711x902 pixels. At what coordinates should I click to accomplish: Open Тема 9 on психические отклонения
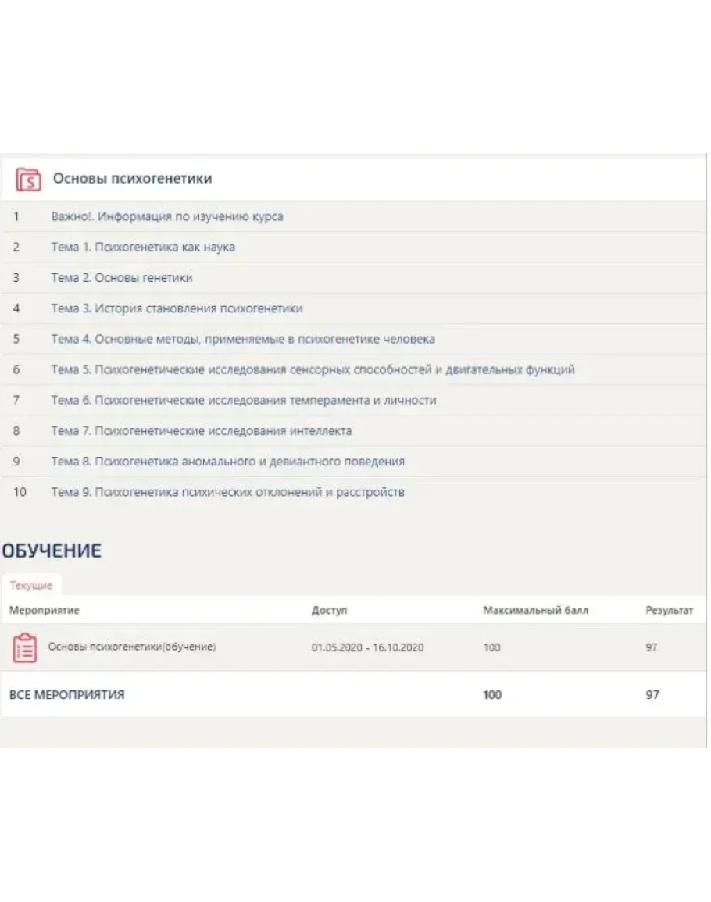coord(228,492)
